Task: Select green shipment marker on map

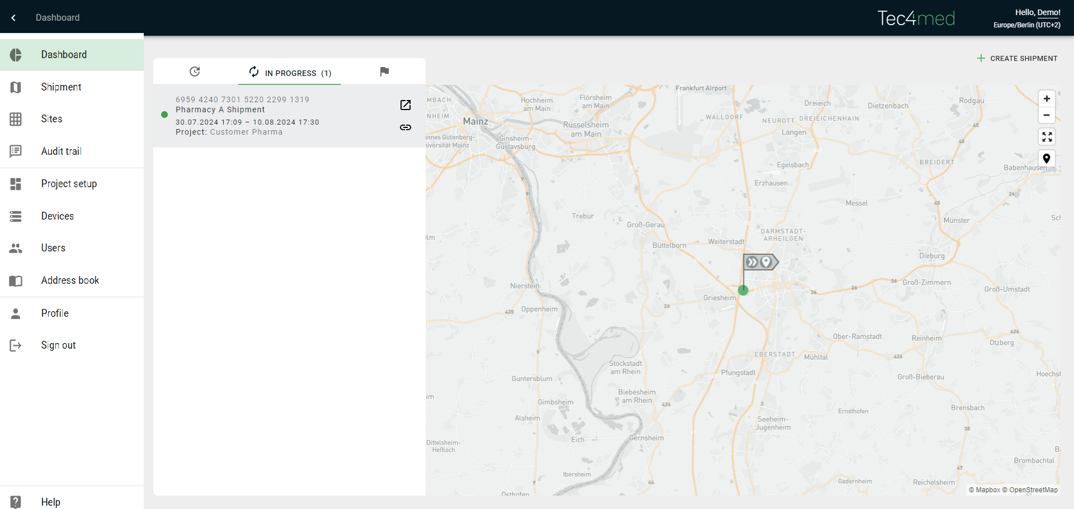Action: pos(743,290)
